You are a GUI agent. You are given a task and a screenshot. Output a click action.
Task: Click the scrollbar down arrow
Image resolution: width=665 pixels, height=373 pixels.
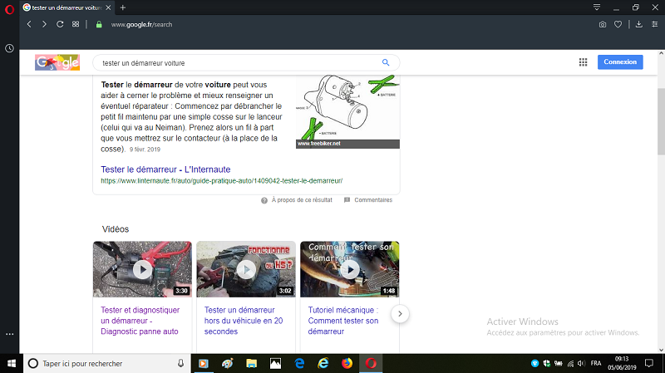pyautogui.click(x=661, y=350)
